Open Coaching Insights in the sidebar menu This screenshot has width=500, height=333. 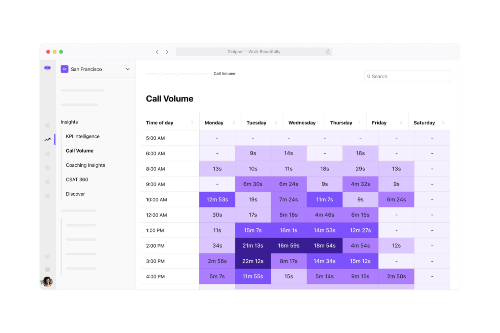click(x=85, y=165)
